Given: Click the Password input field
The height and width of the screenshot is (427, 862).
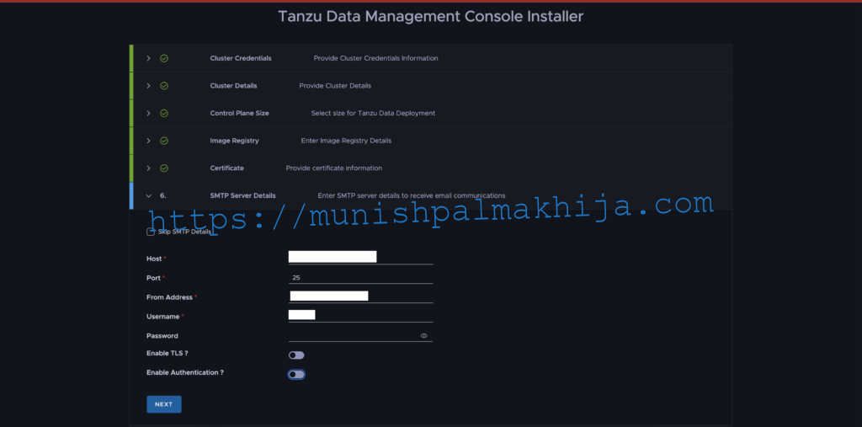Looking at the screenshot, I should tap(360, 336).
